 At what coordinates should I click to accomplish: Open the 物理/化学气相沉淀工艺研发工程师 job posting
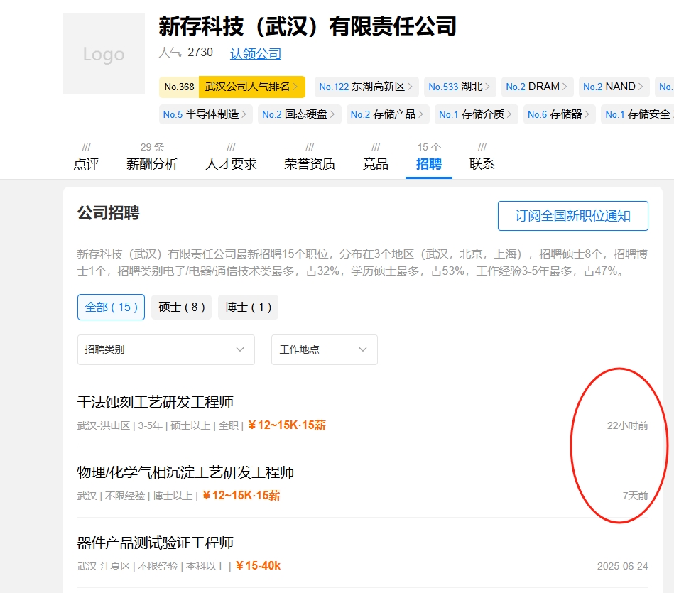pyautogui.click(x=185, y=472)
